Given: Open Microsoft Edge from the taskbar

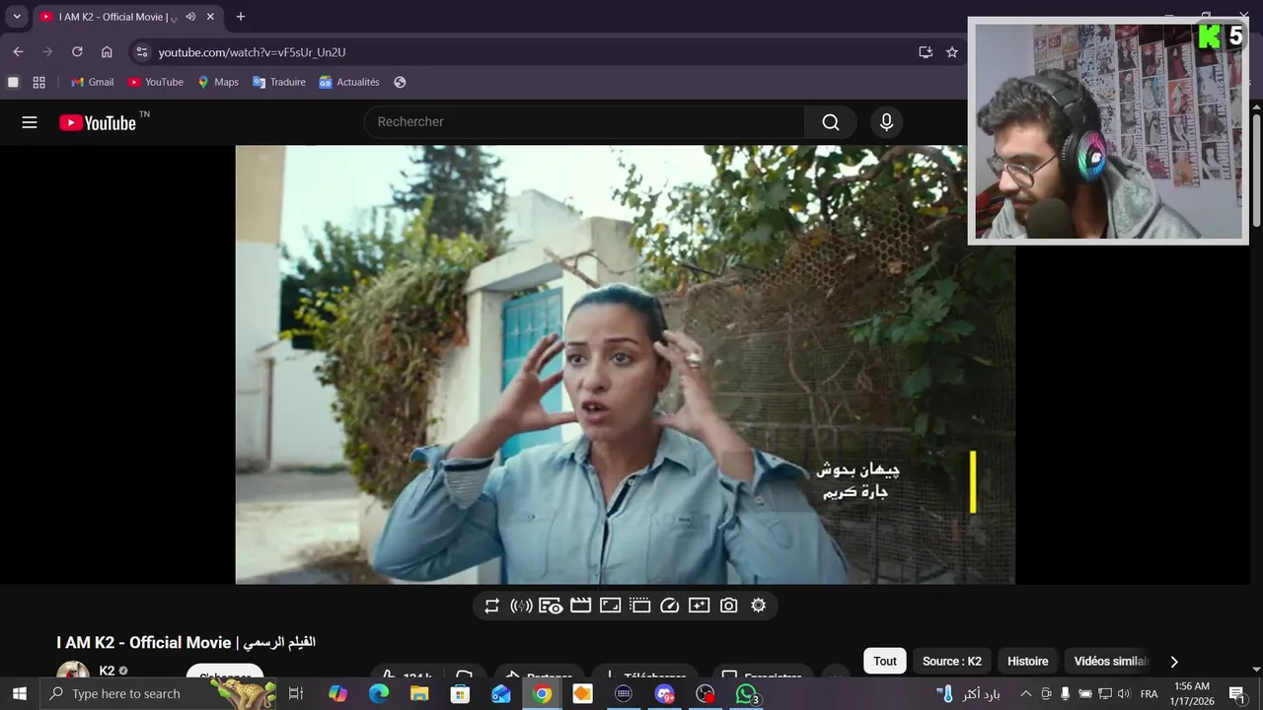Looking at the screenshot, I should (379, 694).
